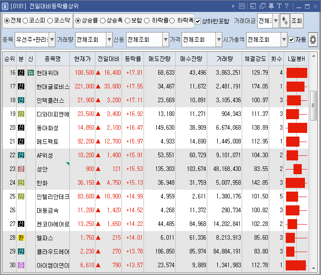Select the 전체 market radio button

tap(7, 21)
